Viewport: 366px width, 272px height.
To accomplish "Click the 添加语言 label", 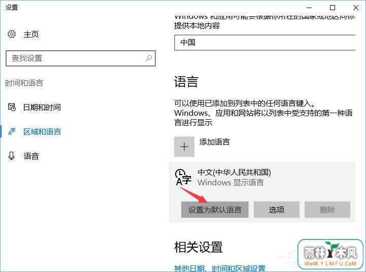I will coord(215,142).
